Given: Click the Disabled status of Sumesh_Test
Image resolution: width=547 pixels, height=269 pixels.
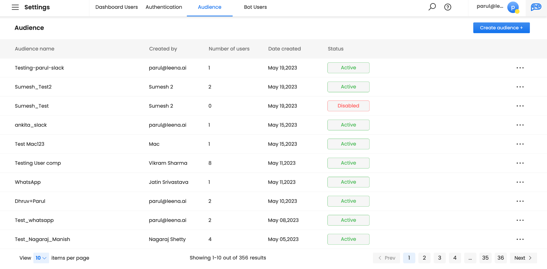Looking at the screenshot, I should 348,106.
